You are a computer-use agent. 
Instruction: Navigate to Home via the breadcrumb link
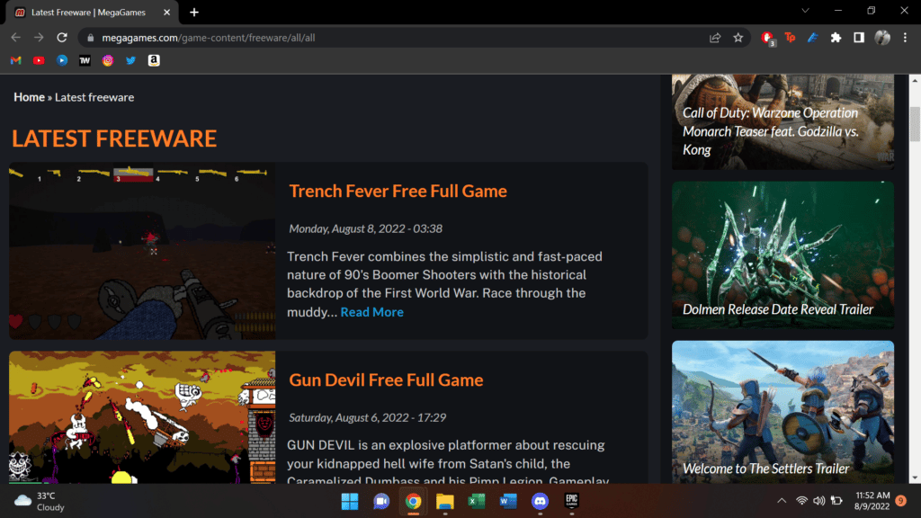[x=28, y=96]
